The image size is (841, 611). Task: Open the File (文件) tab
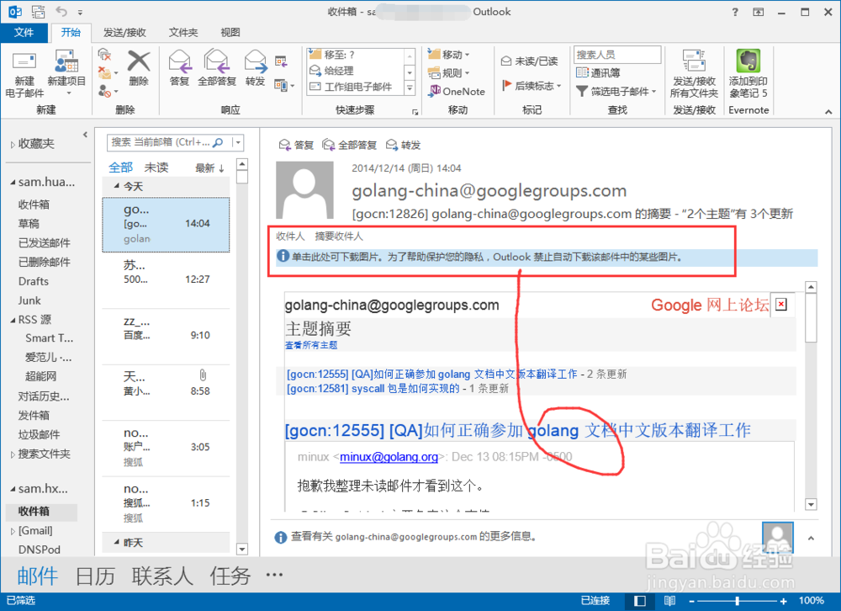(24, 32)
